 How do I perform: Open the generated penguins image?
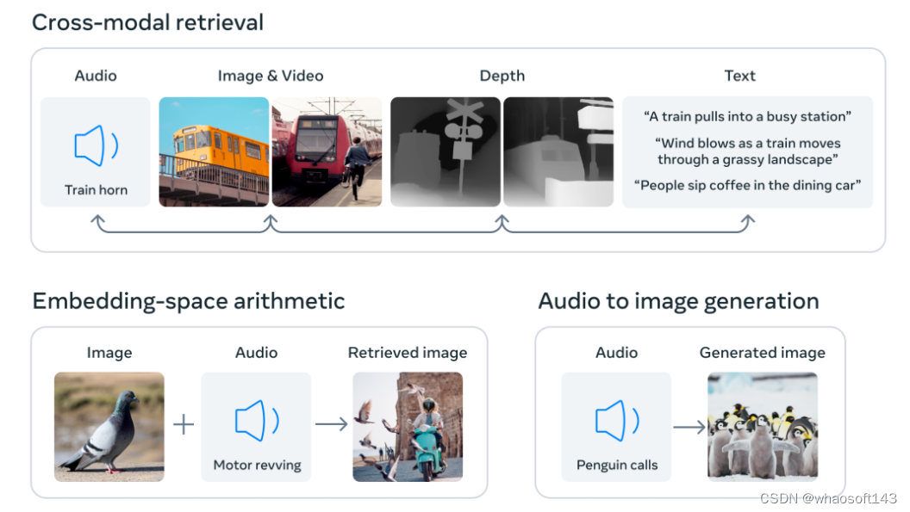763,427
